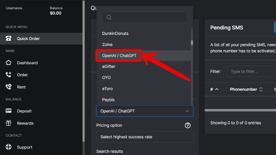Select the OpenAI / ChatGPT list option

(144, 55)
